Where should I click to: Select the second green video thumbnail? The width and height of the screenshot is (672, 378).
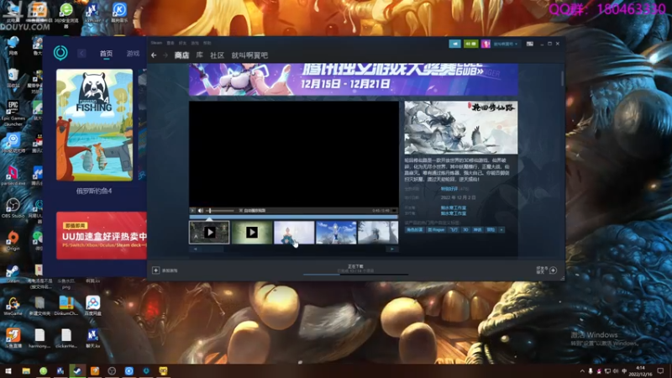point(251,233)
